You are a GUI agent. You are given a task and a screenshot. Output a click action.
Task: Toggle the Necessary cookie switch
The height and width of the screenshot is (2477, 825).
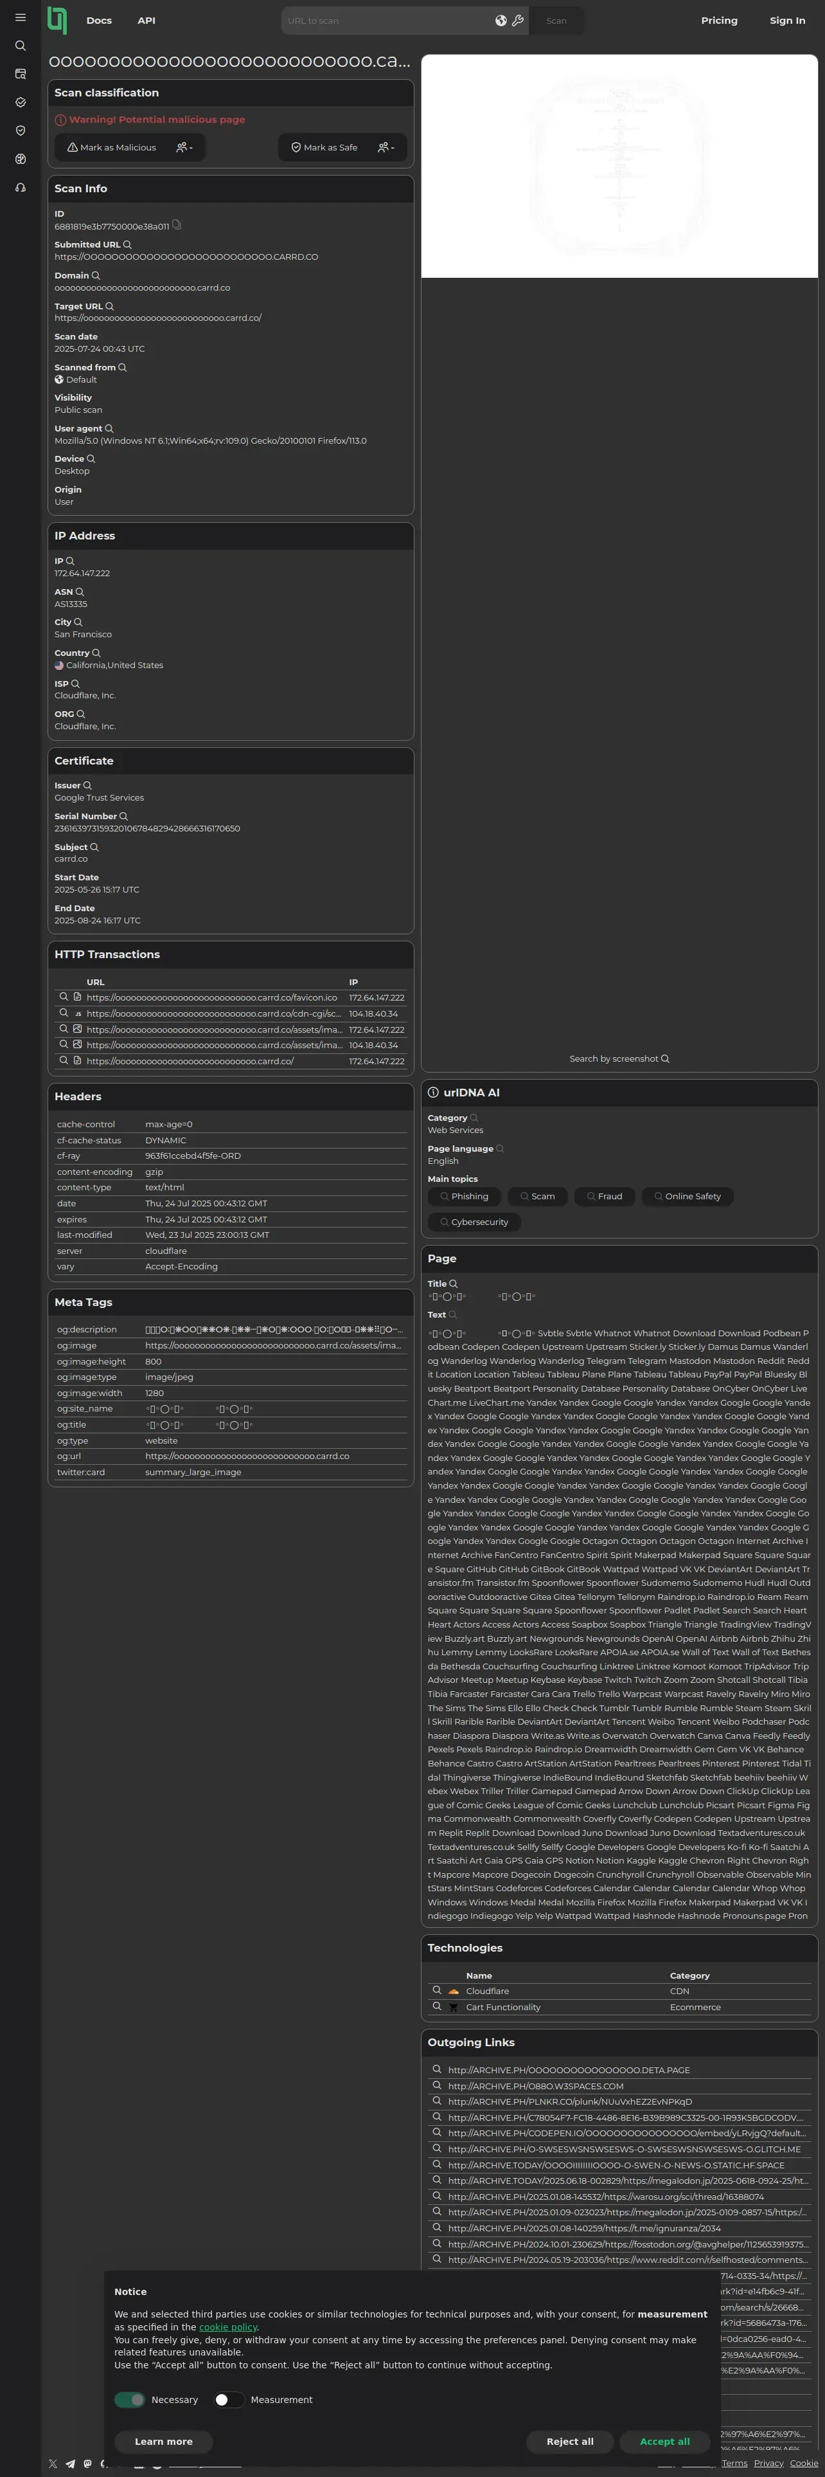click(x=130, y=2399)
